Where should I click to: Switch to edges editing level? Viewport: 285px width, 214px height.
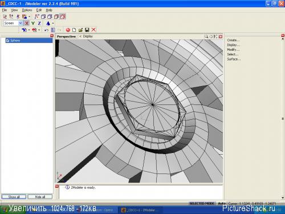click(x=11, y=17)
